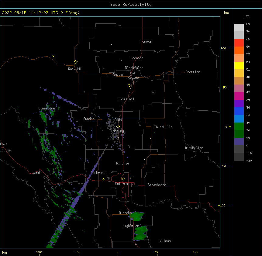The width and height of the screenshot is (262, 256).
Task: Select the Innisfail label
Action: pos(126,99)
